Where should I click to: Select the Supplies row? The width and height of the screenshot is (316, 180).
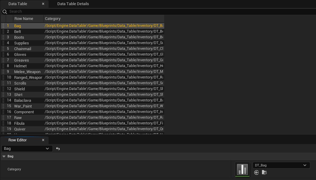pyautogui.click(x=82, y=43)
